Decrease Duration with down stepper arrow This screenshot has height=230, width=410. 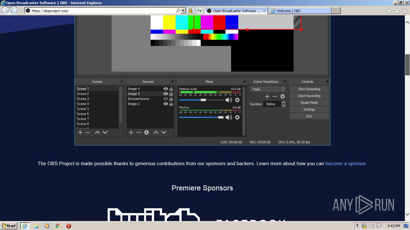[283, 105]
